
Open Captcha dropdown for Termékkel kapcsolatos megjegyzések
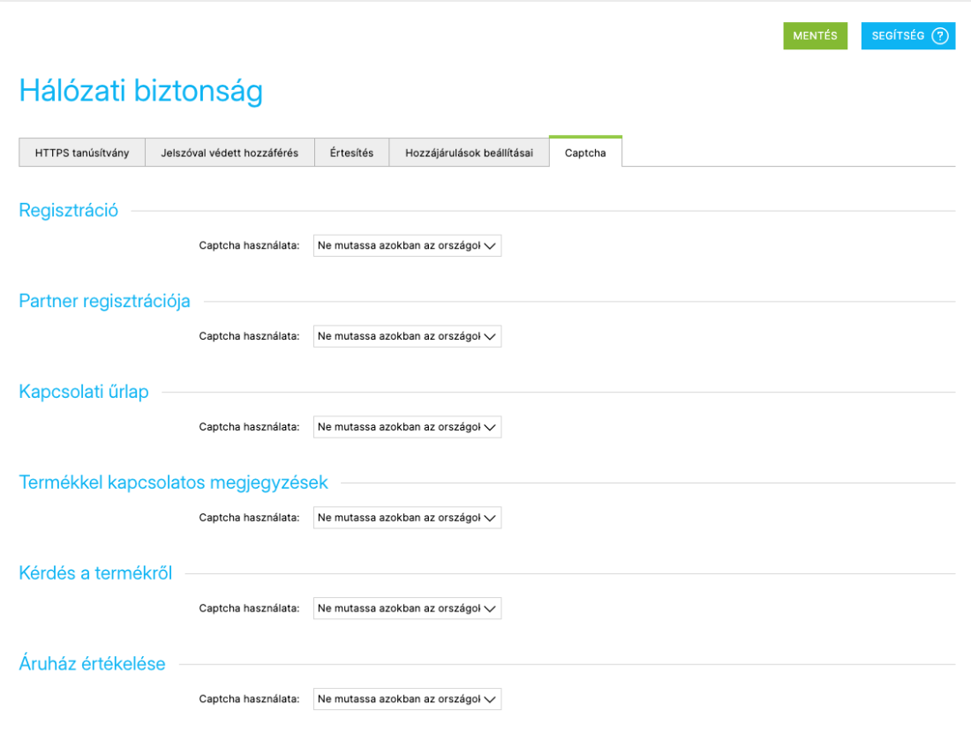click(x=407, y=518)
